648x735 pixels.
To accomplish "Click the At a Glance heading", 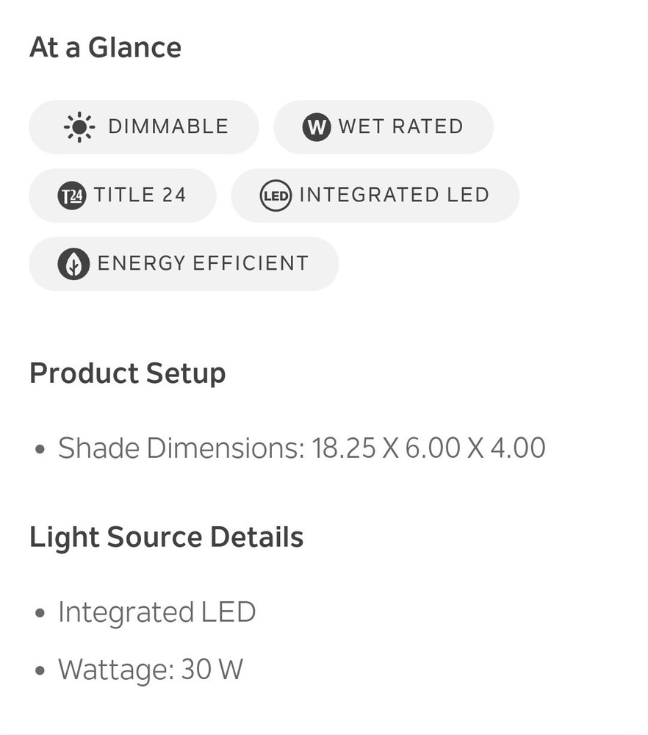I will [105, 48].
